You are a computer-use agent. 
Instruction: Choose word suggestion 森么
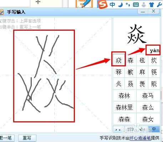(x=148, y=107)
